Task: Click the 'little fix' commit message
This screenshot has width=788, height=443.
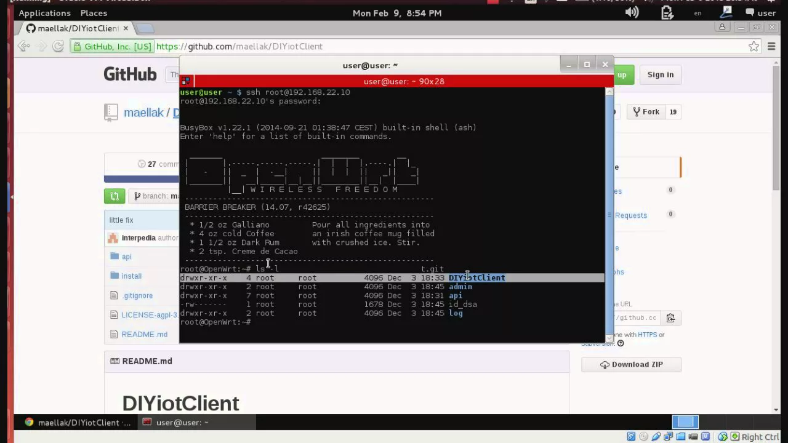Action: pyautogui.click(x=121, y=220)
